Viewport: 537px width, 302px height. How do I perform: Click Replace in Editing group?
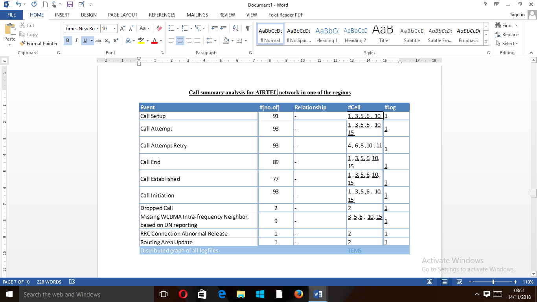click(508, 35)
